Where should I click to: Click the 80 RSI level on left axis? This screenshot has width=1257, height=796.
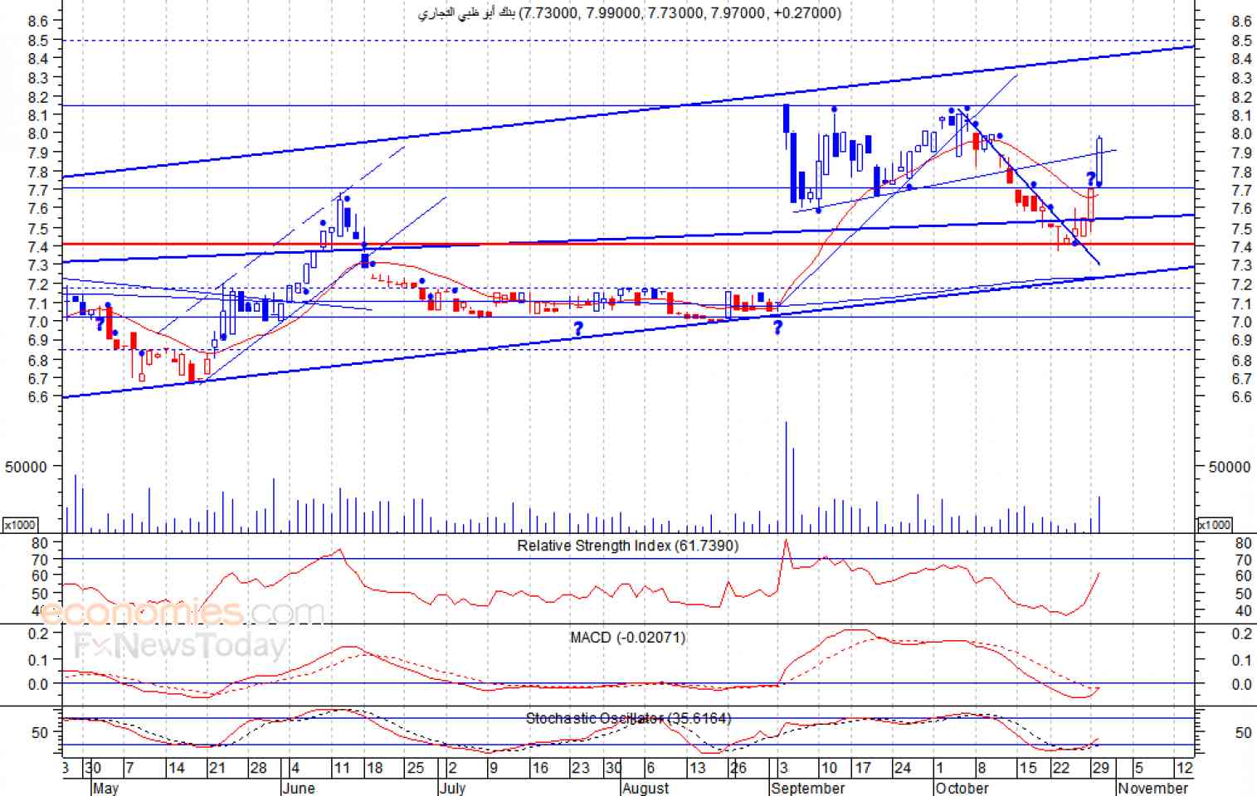pyautogui.click(x=40, y=543)
